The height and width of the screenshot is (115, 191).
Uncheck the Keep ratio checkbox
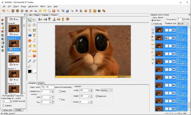tap(97, 96)
